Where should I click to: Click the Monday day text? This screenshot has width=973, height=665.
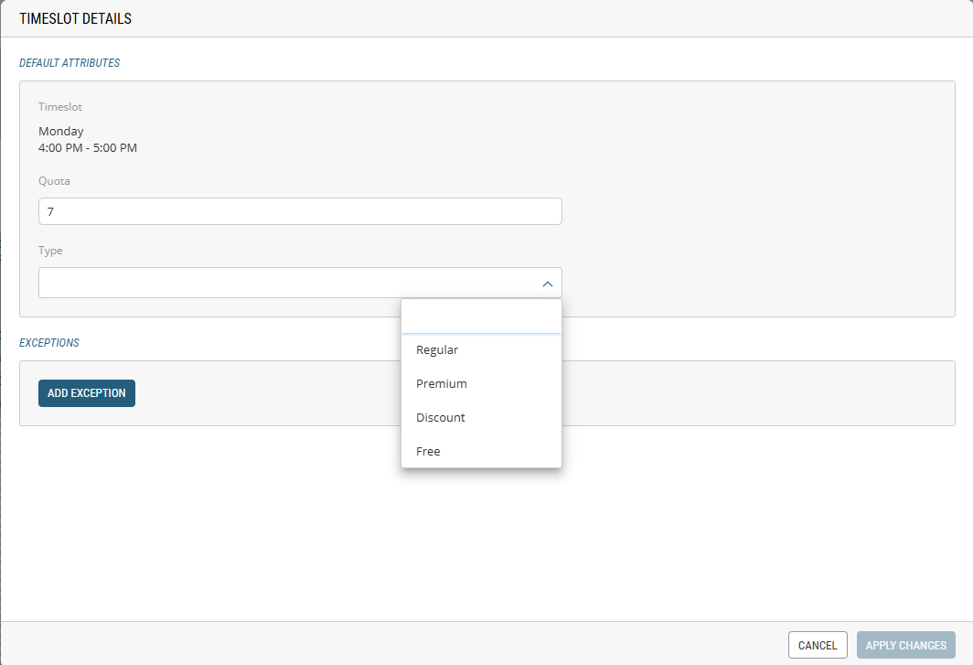click(61, 132)
